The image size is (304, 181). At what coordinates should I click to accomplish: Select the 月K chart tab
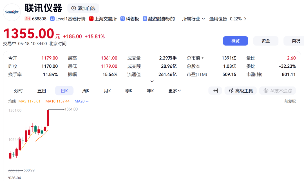(x=107, y=91)
